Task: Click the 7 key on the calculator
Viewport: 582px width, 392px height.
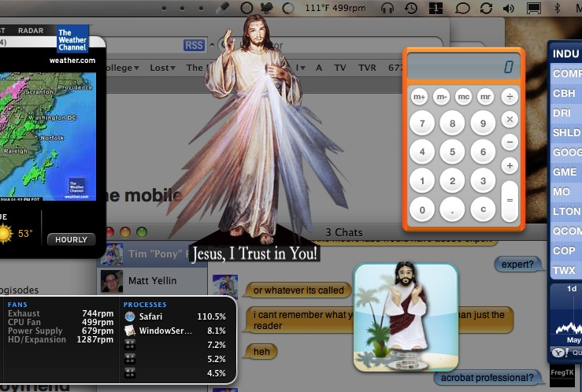Action: tap(422, 123)
